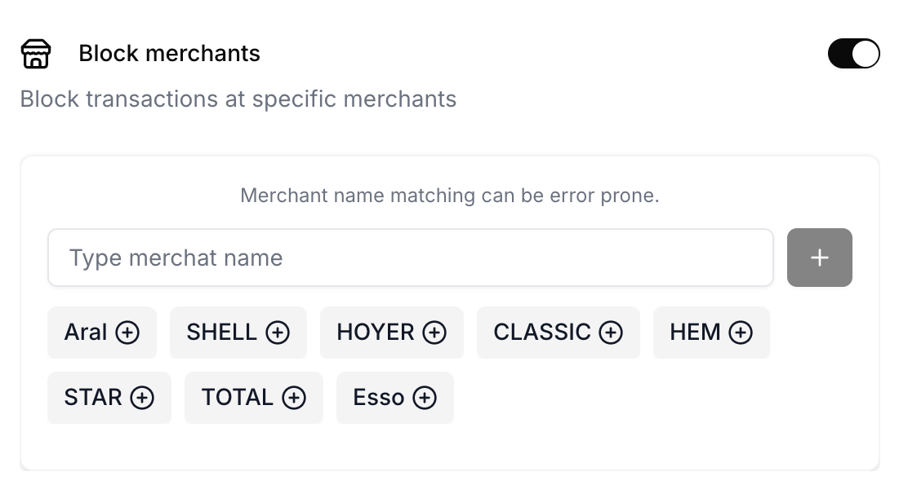Click the storefront icon beside Block merchants
908x489 pixels.
(36, 54)
